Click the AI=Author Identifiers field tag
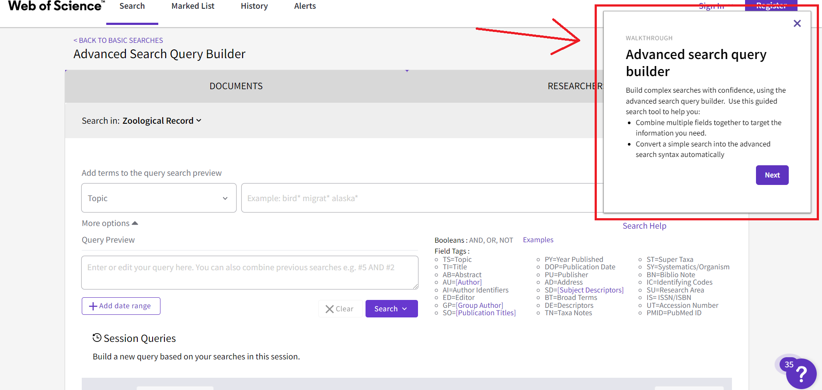Image resolution: width=822 pixels, height=390 pixels. pos(475,290)
